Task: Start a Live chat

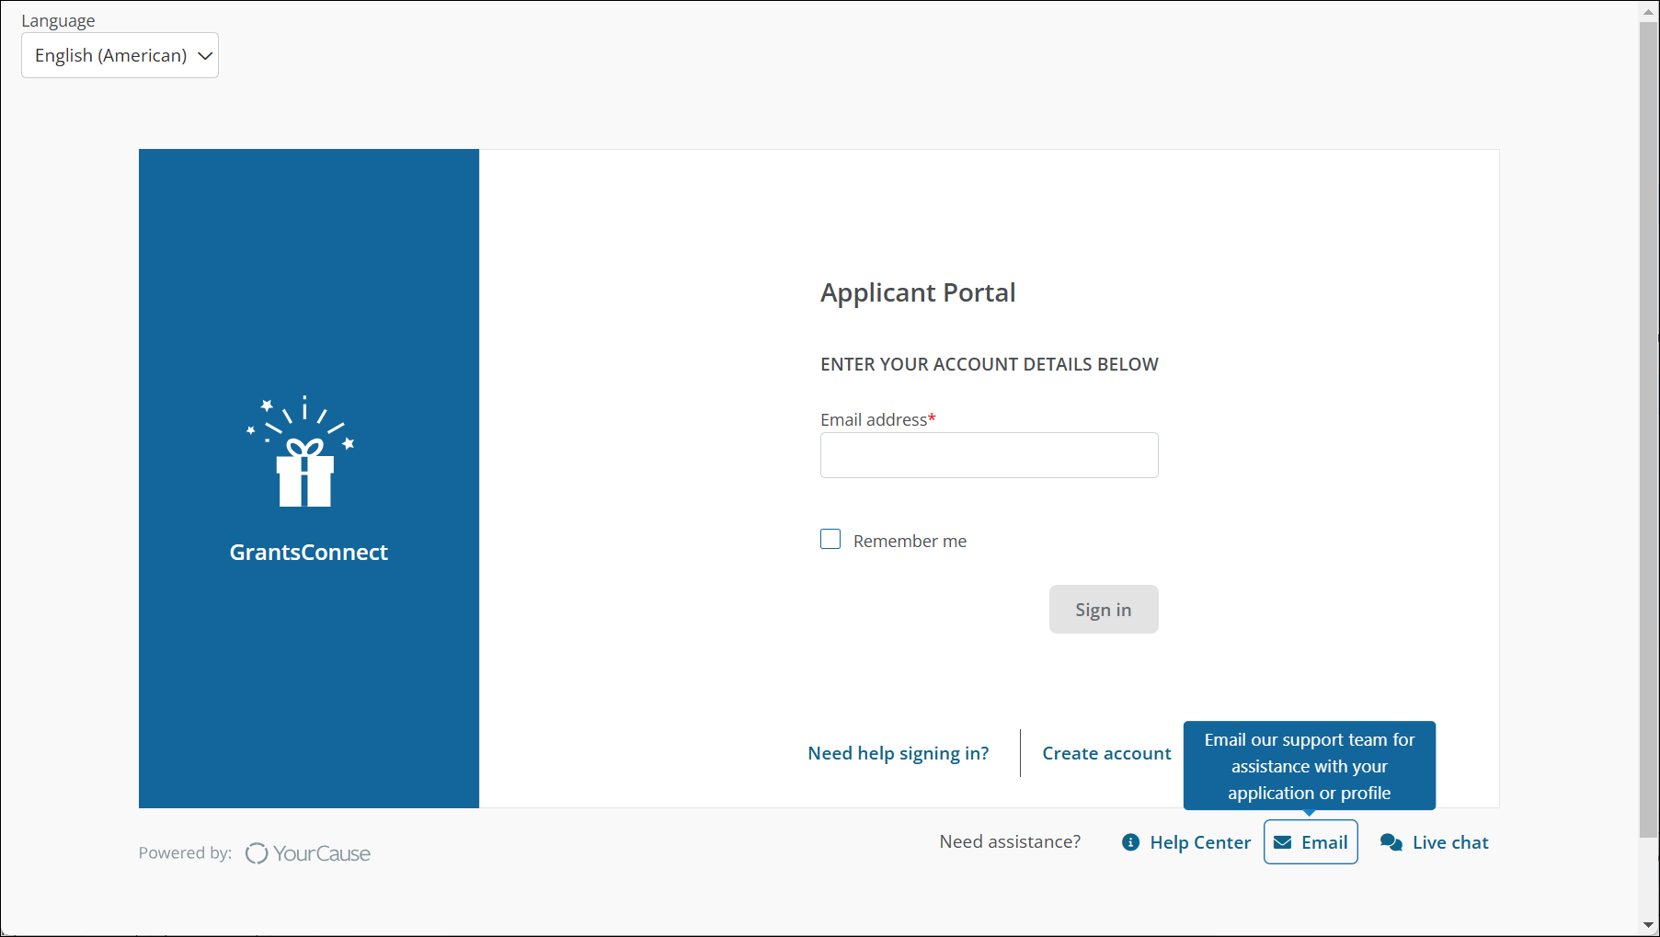Action: (x=1435, y=842)
